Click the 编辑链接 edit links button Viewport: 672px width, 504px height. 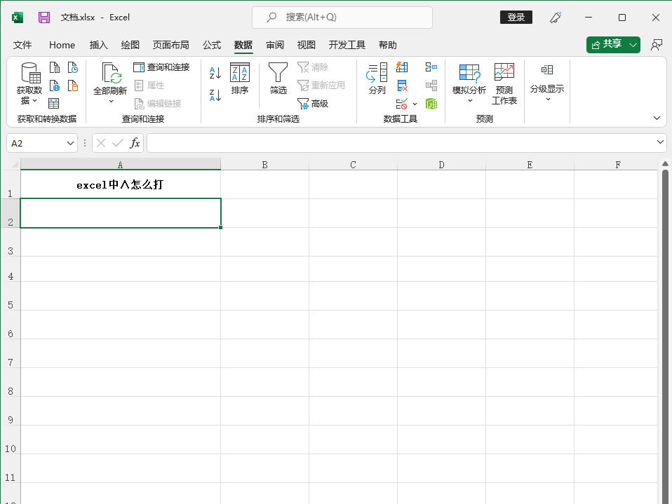[158, 103]
